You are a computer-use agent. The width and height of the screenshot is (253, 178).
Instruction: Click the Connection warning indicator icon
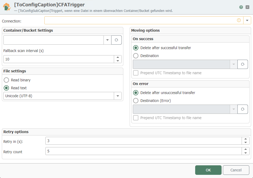pyautogui.click(x=239, y=20)
